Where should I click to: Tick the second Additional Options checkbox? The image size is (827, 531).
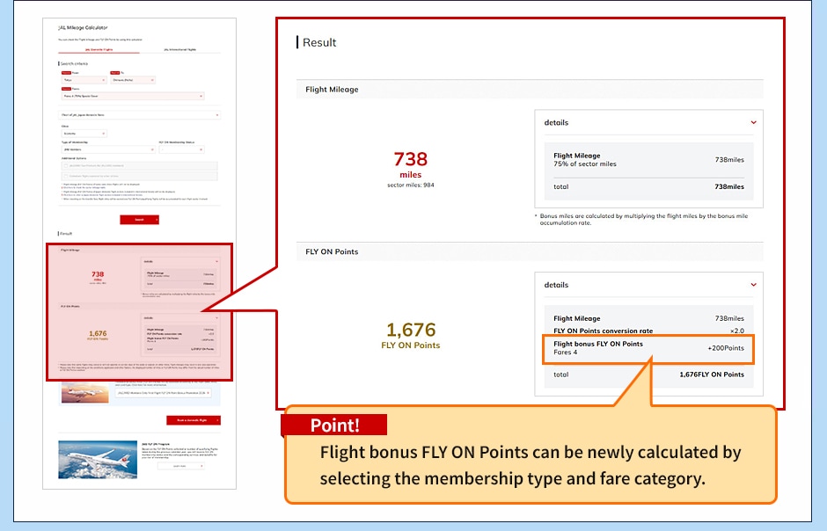(x=66, y=176)
